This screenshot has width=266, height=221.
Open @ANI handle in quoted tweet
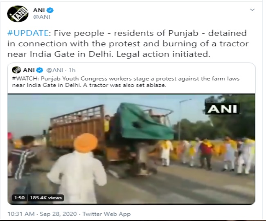(54, 70)
